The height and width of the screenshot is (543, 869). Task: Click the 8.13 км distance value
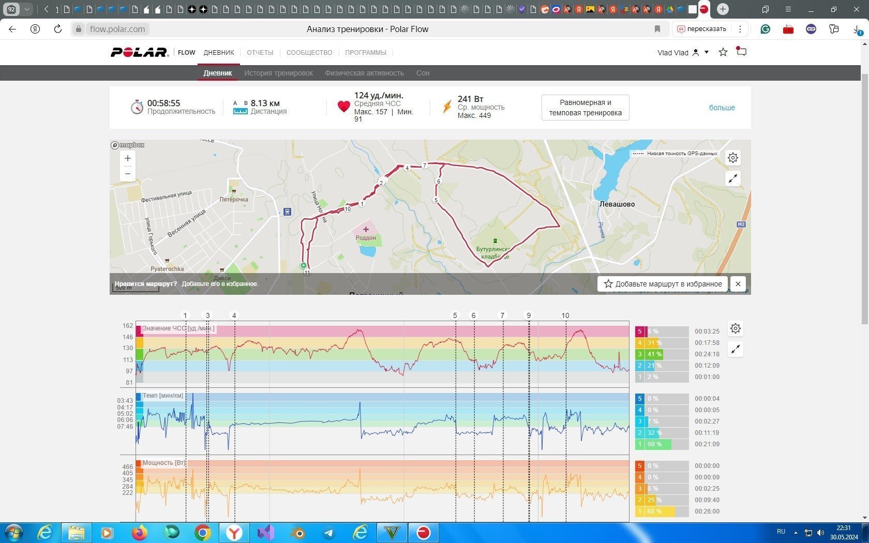[265, 103]
